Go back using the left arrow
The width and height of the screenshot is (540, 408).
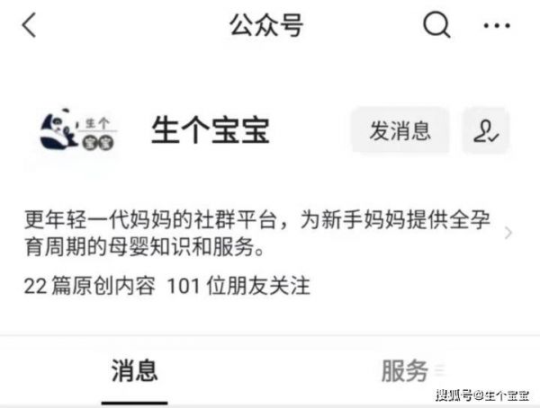coord(29,25)
